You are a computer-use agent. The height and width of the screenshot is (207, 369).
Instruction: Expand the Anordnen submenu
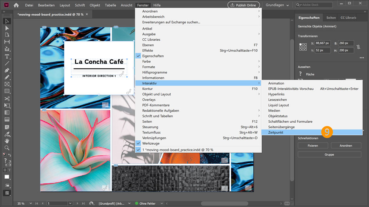pos(198,11)
